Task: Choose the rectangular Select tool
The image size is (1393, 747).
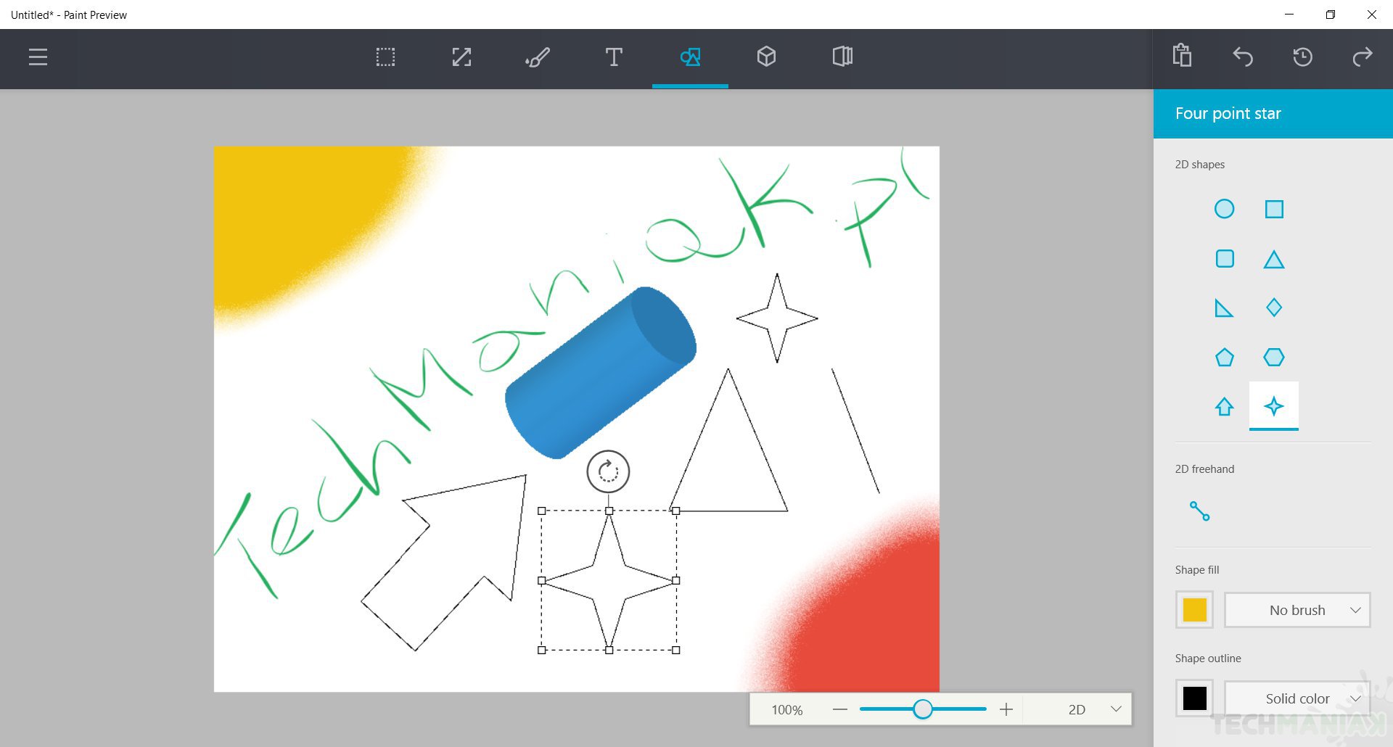Action: [385, 57]
